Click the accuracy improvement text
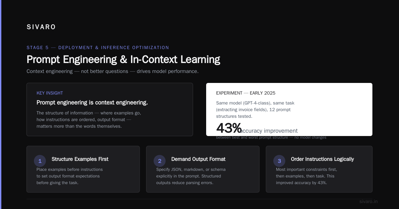Viewport: 399px width, 209px height. [x=268, y=131]
